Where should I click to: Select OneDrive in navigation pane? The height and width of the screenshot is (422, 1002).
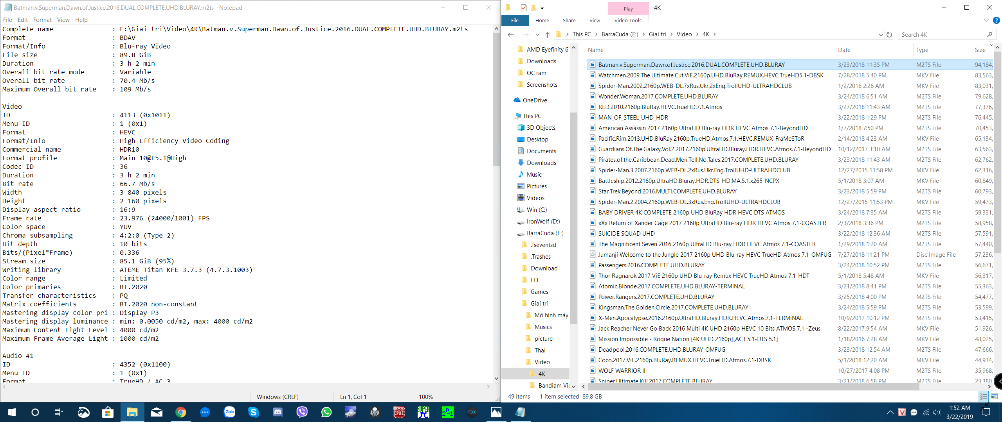[x=535, y=100]
